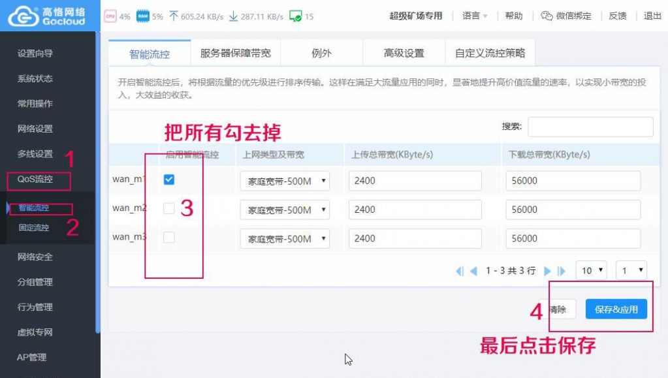This screenshot has height=378, width=668.
Task: Open the 语言 language dropdown
Action: pos(475,16)
